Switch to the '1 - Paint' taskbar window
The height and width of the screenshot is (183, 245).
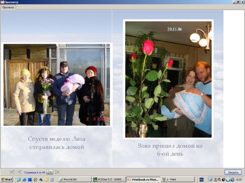178,179
